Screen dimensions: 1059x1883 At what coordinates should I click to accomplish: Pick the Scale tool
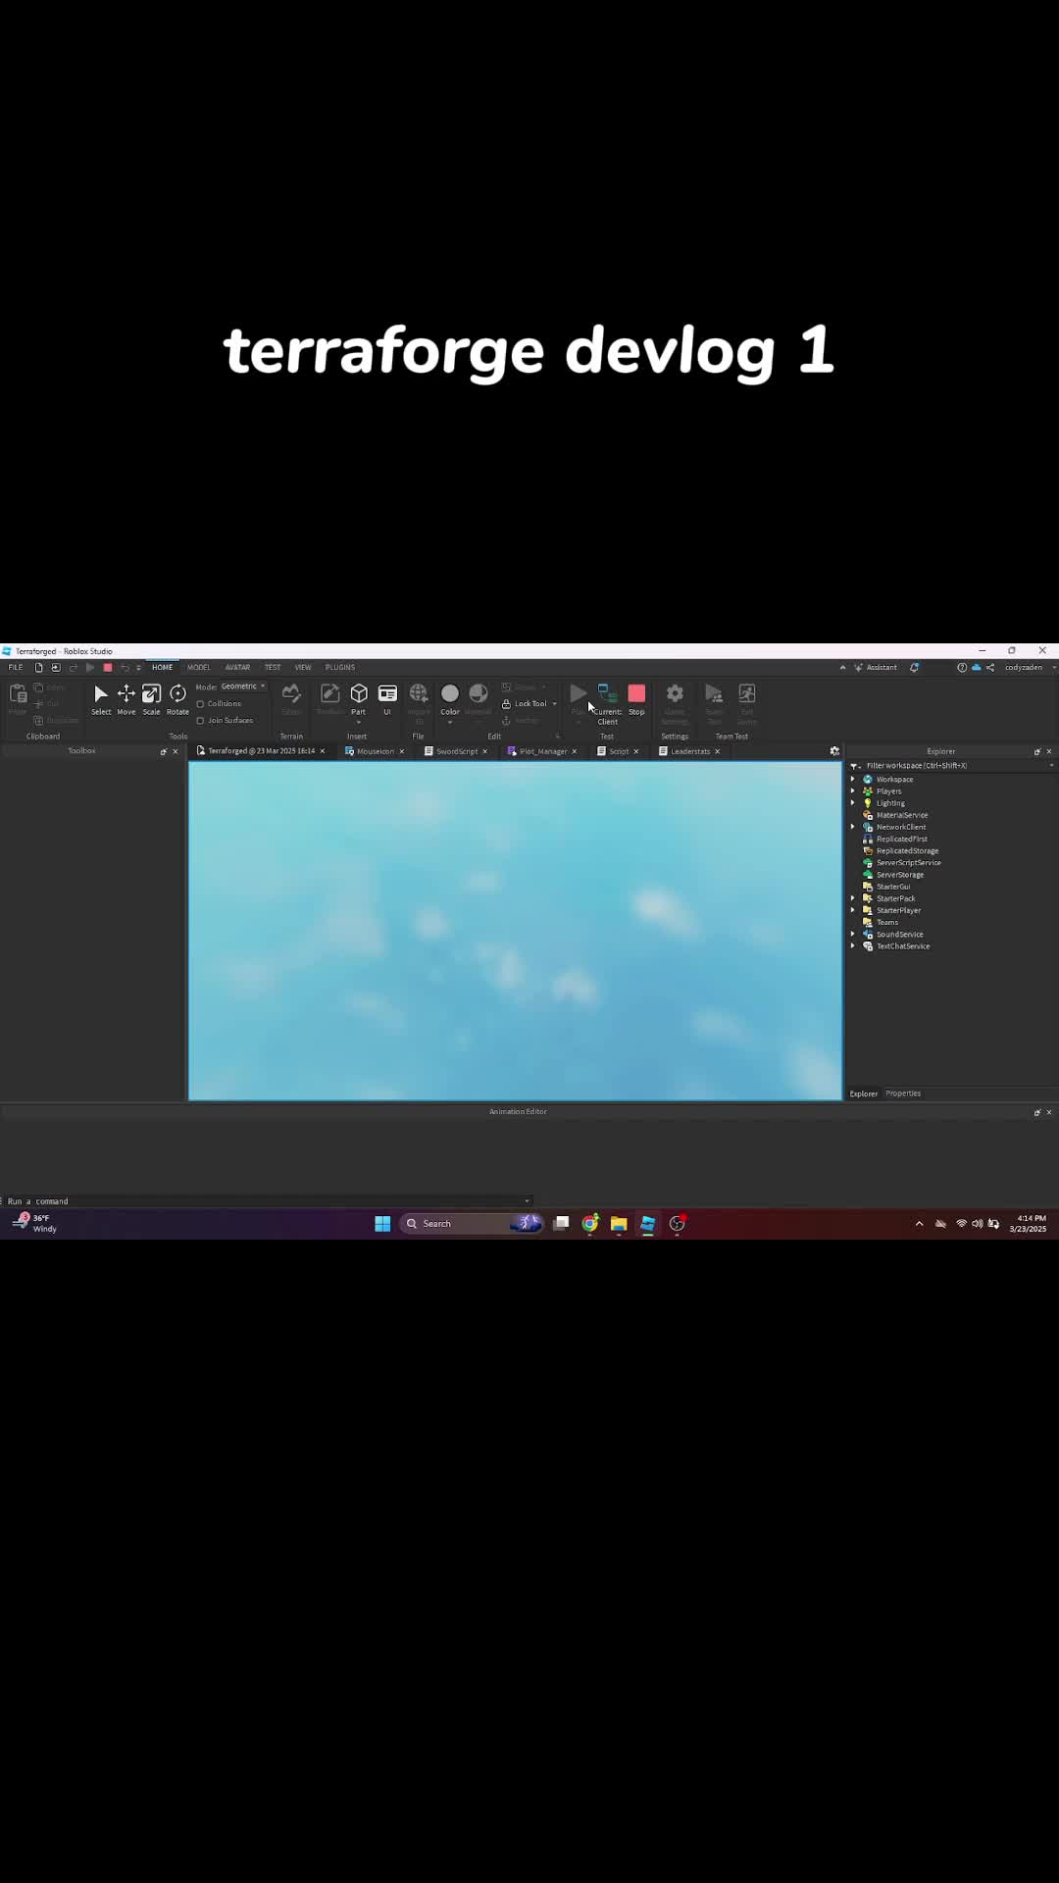point(151,699)
